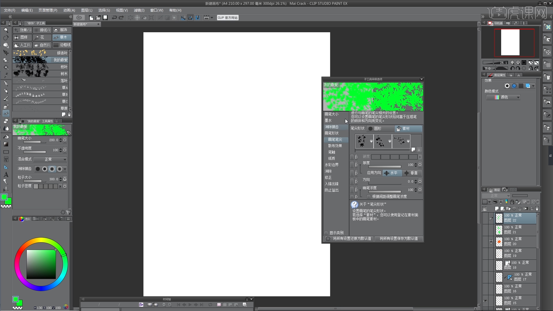The image size is (553, 311).
Task: Switch to the 散布效果 settings category
Action: pos(335,146)
